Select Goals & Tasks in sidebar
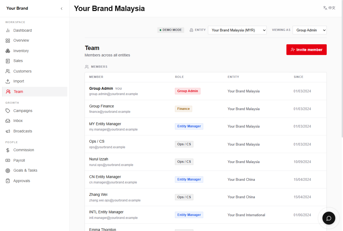343x231 pixels. [35, 171]
